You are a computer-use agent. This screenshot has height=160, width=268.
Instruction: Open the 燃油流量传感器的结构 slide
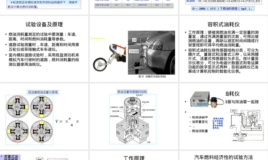point(134,116)
